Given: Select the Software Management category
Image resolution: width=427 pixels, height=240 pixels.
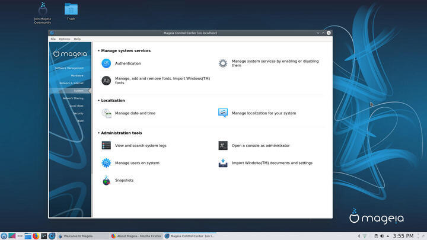Looking at the screenshot, I should 70,68.
